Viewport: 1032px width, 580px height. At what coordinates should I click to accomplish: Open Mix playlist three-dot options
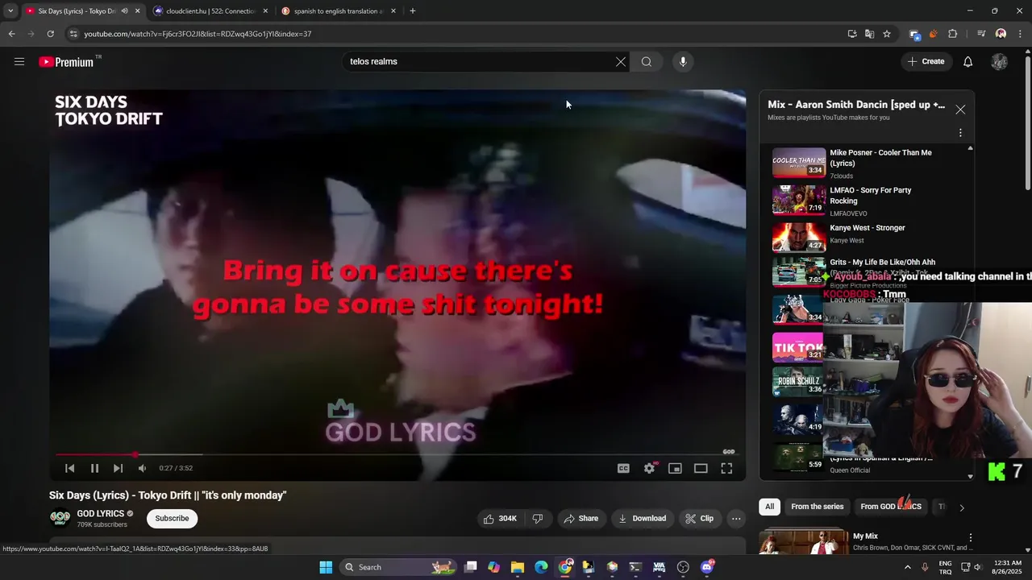tap(960, 133)
